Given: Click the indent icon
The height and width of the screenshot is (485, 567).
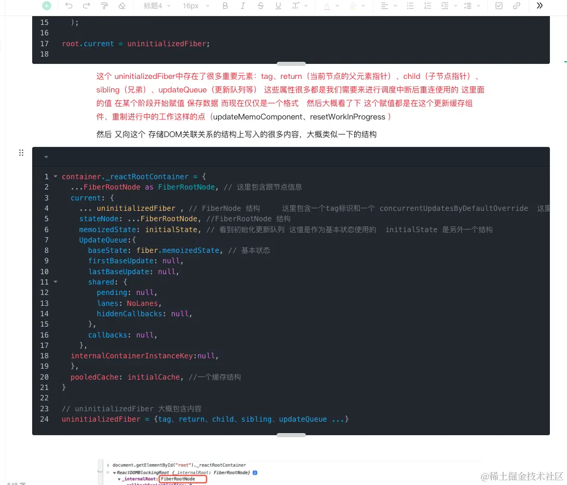Looking at the screenshot, I should (x=445, y=6).
